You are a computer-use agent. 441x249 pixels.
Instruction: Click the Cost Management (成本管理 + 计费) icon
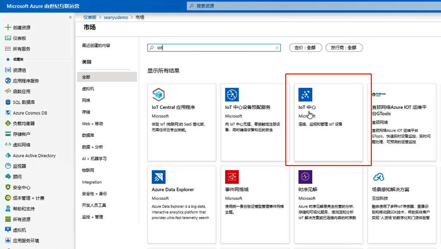[x=8, y=198]
